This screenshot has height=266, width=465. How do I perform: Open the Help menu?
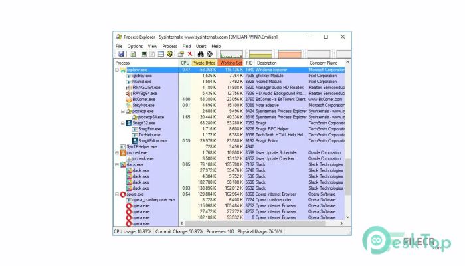click(216, 46)
